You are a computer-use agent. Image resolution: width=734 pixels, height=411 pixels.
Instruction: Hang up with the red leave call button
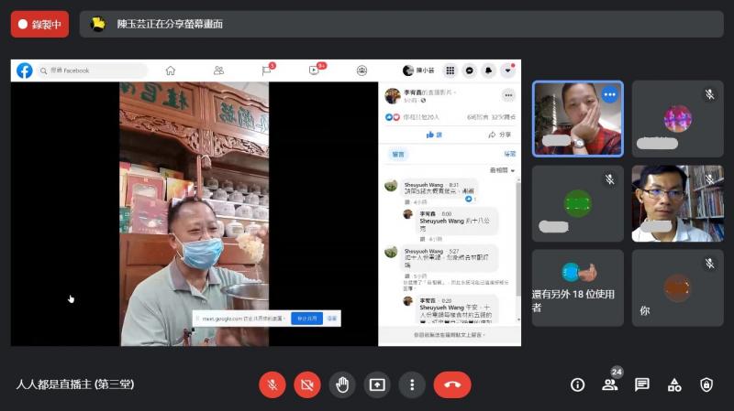[x=451, y=384]
